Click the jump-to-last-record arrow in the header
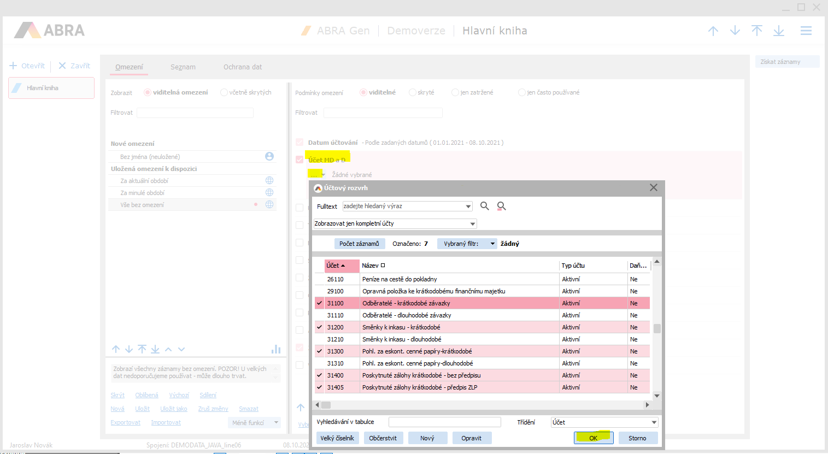The image size is (828, 454). coord(779,31)
